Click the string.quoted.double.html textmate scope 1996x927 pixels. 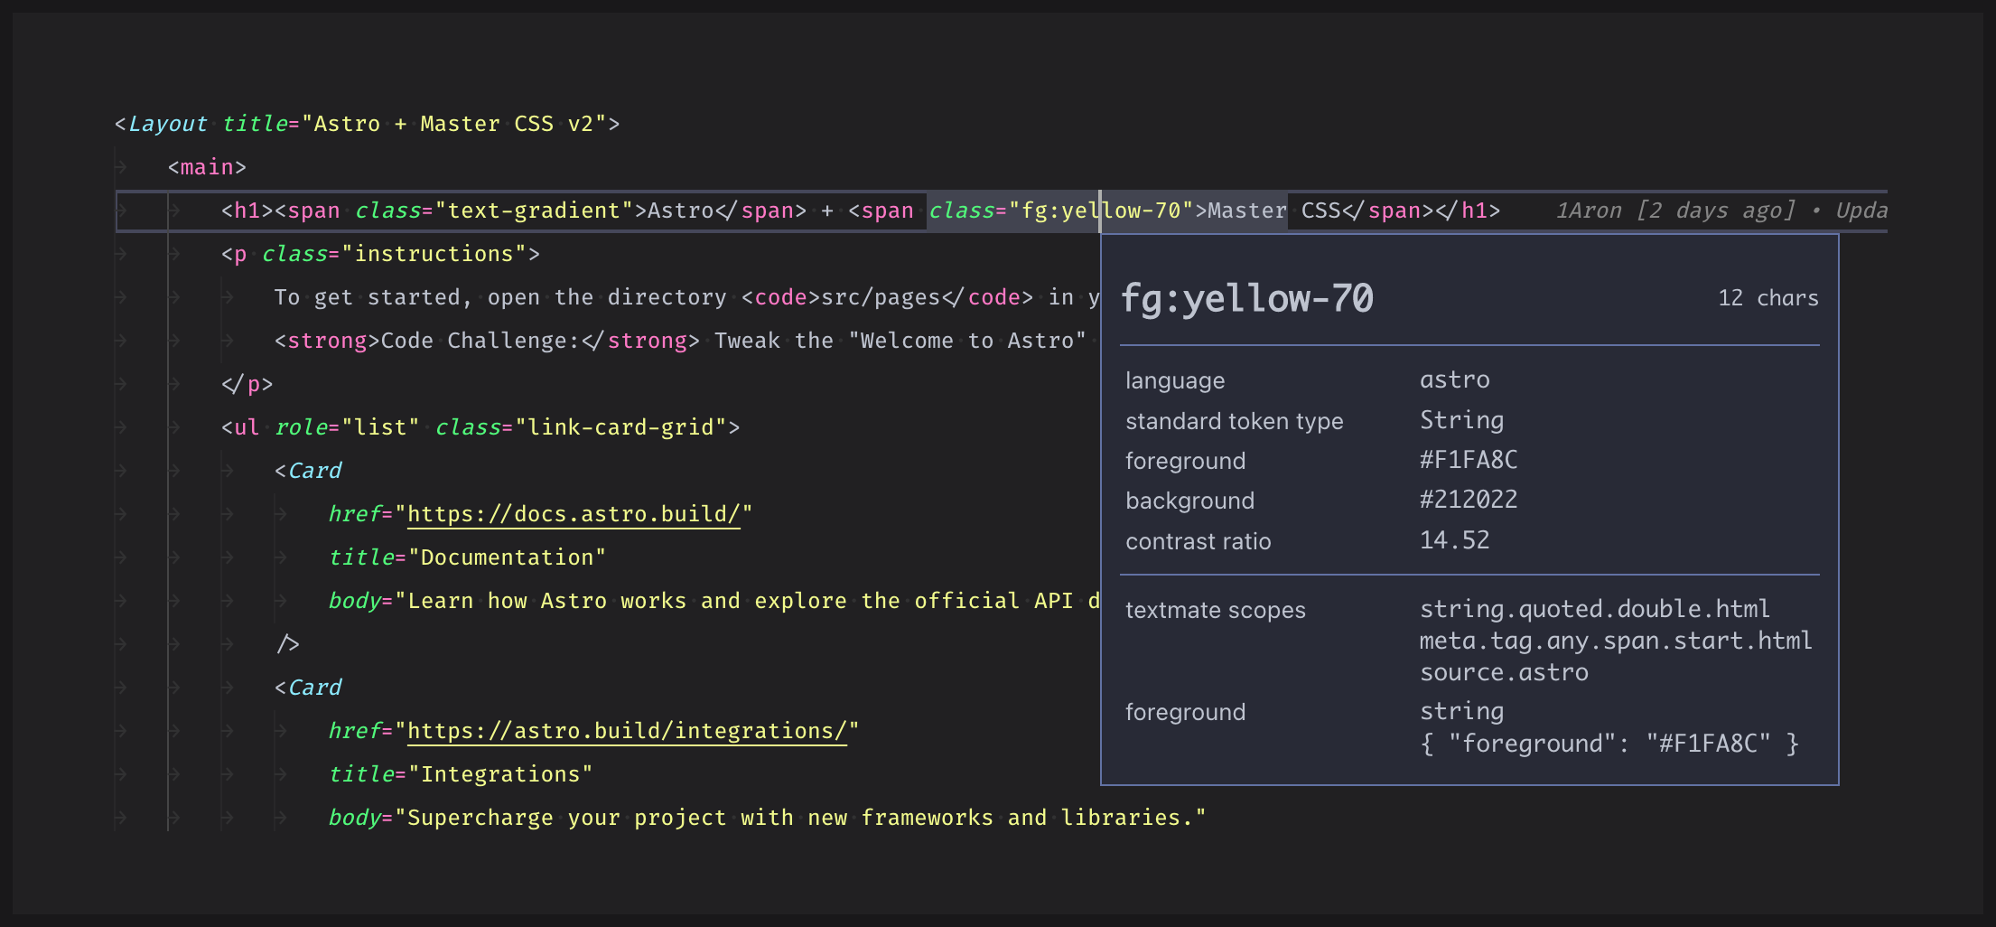[x=1595, y=609]
